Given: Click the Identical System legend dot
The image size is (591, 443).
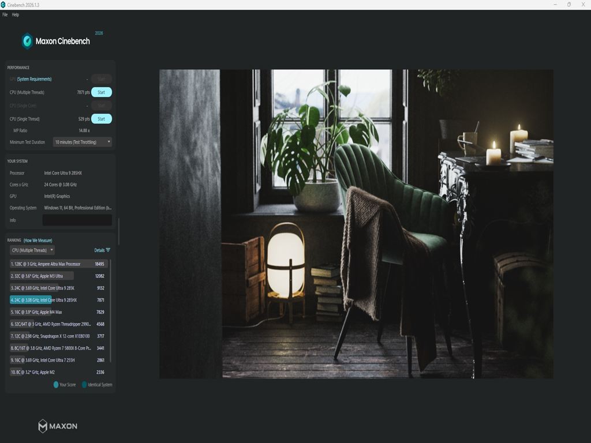Looking at the screenshot, I should [84, 385].
